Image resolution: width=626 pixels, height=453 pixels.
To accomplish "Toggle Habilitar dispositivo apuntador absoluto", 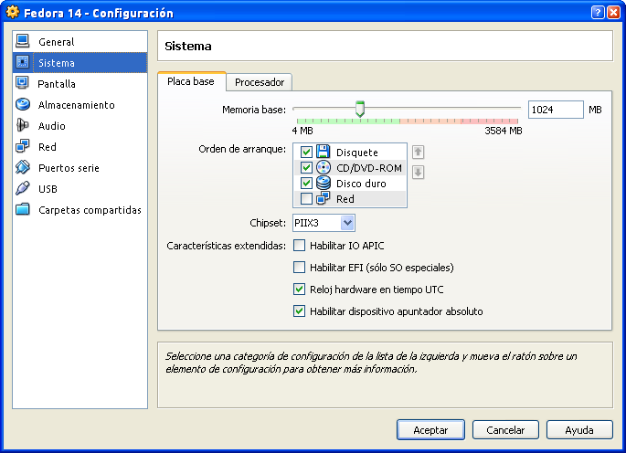I will (299, 311).
